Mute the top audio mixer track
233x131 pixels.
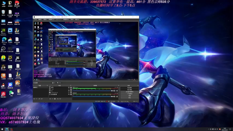tap(114, 91)
